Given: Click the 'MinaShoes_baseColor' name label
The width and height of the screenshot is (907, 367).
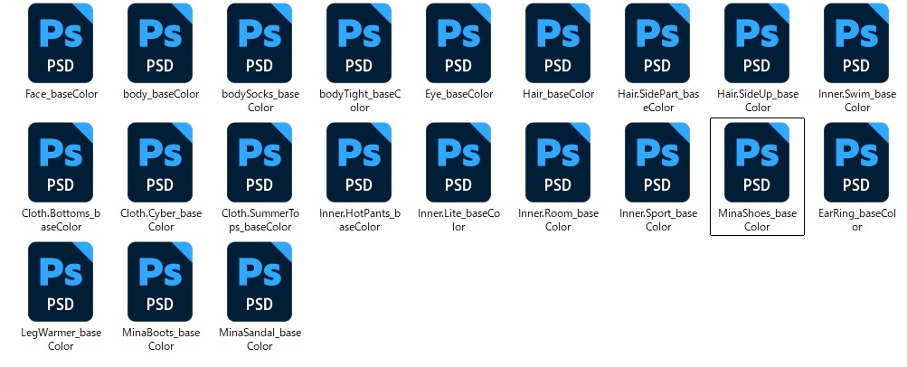Looking at the screenshot, I should 757,221.
